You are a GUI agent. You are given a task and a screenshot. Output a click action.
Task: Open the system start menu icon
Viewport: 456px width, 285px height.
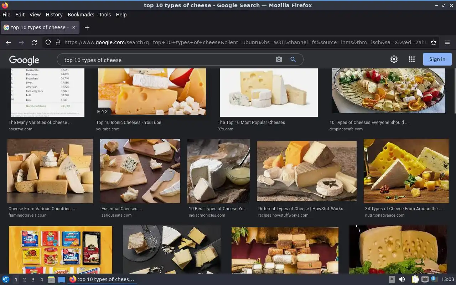point(6,279)
